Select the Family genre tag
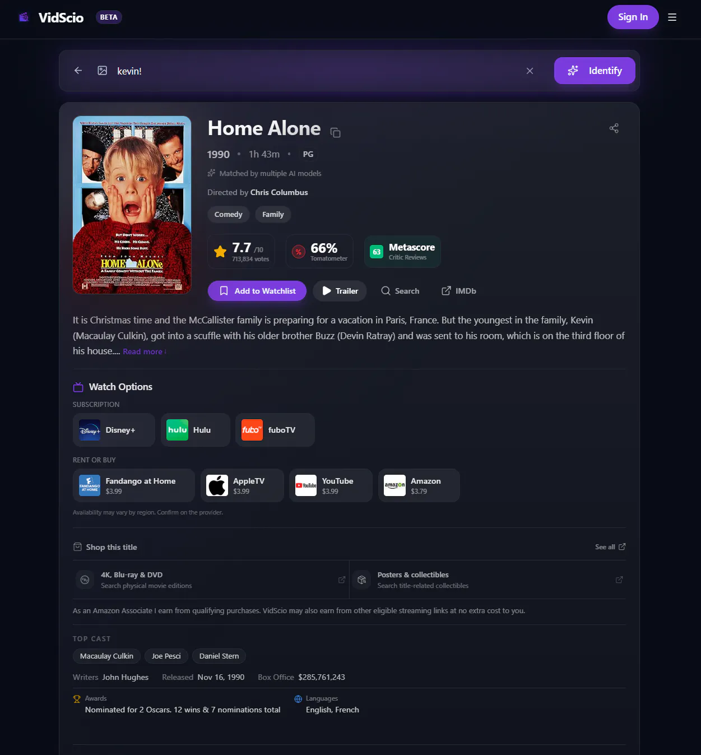 pos(273,215)
